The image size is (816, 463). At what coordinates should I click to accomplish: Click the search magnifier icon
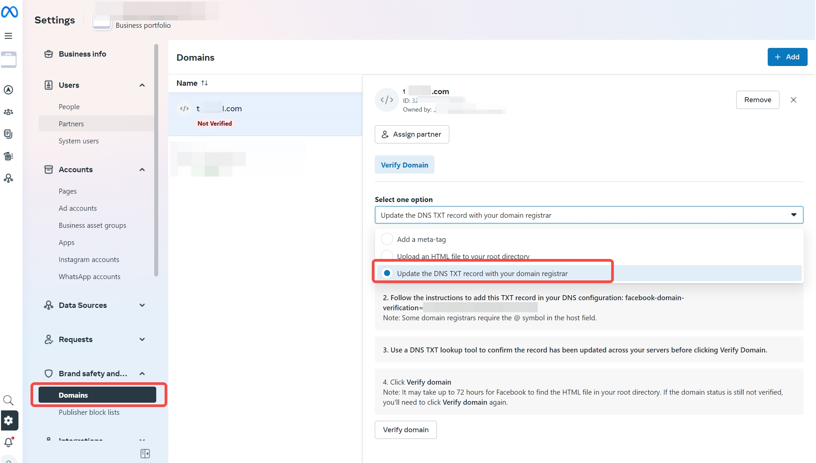(x=8, y=400)
